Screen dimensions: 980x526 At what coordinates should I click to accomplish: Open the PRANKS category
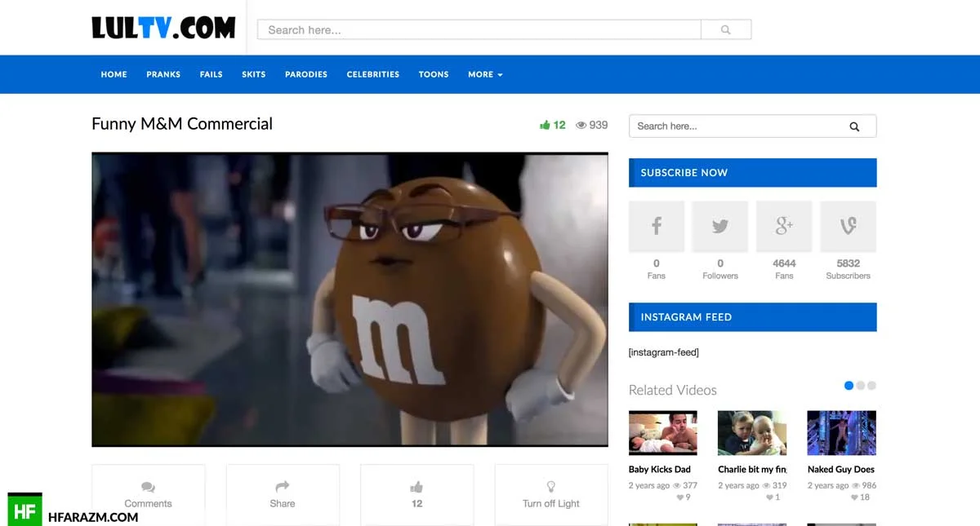tap(163, 74)
